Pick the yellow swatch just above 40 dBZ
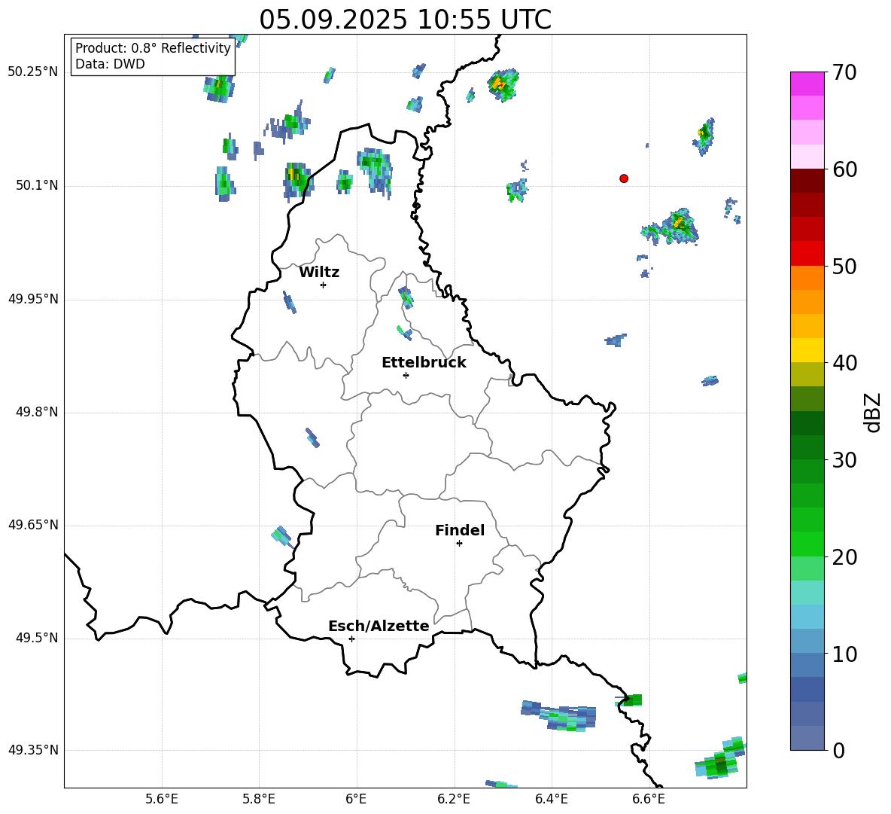 [807, 350]
